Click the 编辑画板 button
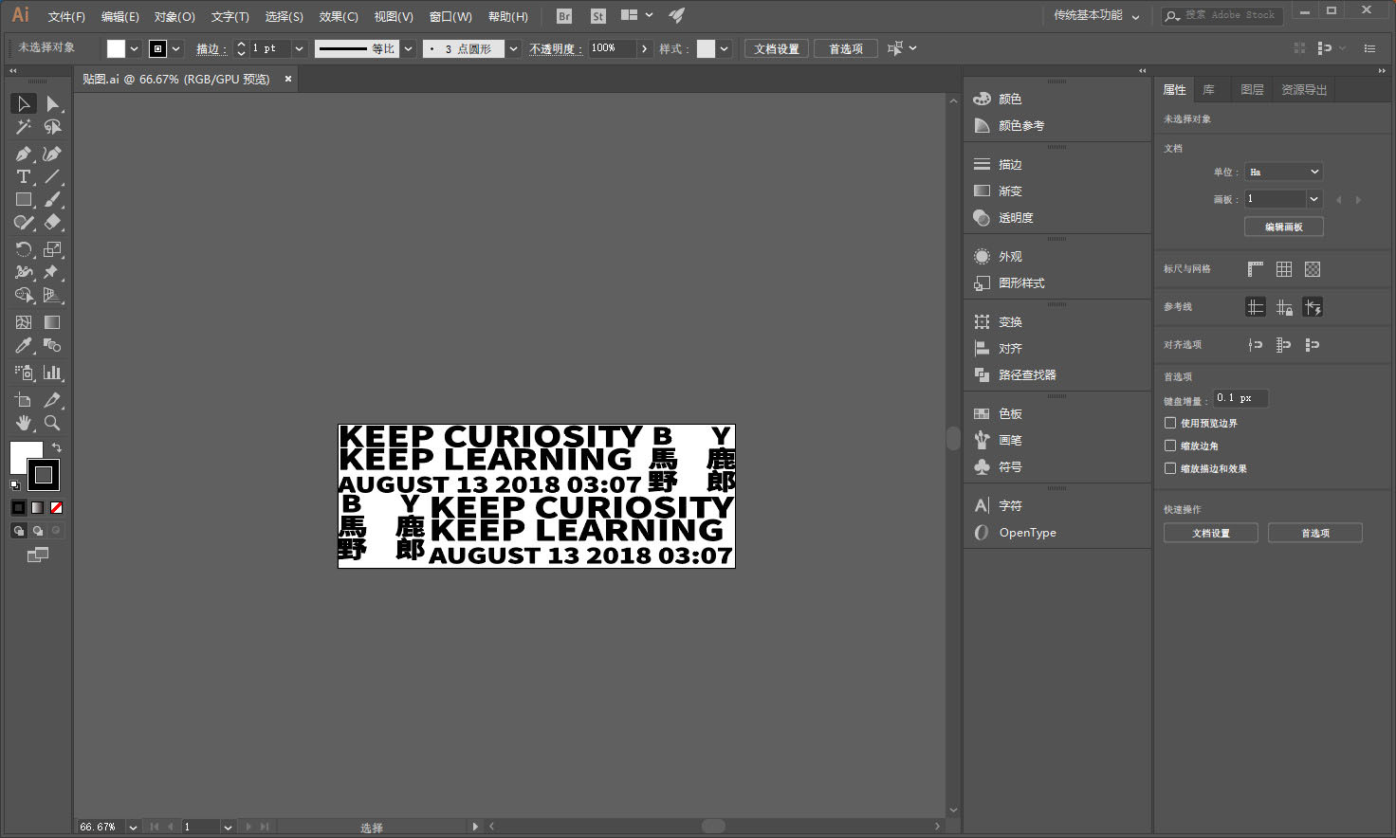 click(x=1284, y=227)
